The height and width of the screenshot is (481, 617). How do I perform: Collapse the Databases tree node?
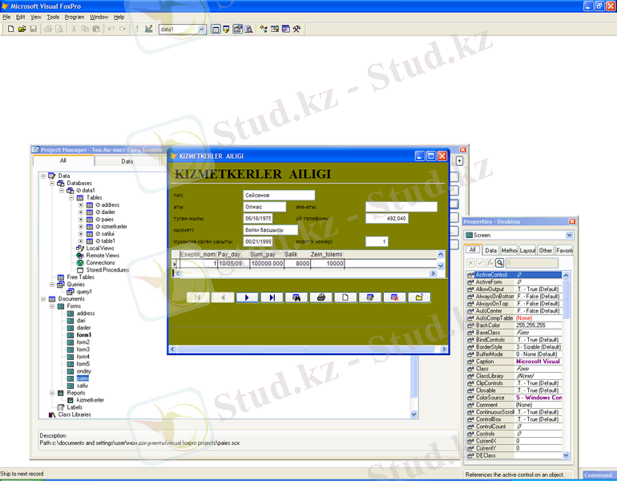[x=51, y=183]
